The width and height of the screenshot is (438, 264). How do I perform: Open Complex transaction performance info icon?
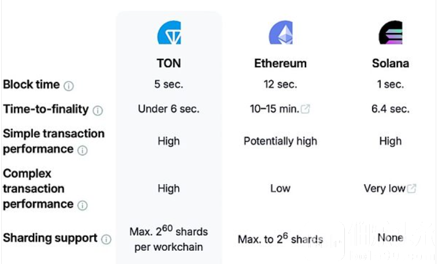tap(82, 206)
